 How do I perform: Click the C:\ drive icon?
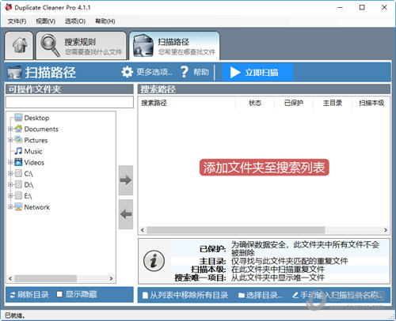click(x=18, y=173)
